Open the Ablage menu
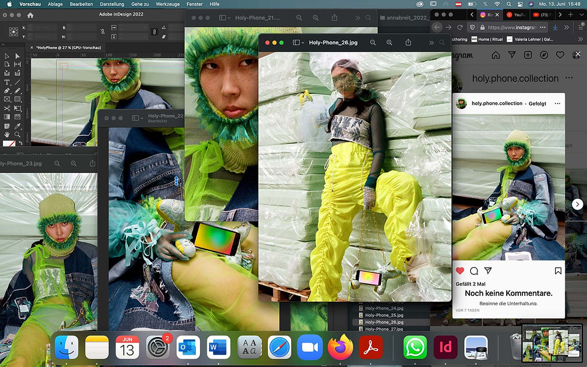This screenshot has height=367, width=587. point(55,4)
